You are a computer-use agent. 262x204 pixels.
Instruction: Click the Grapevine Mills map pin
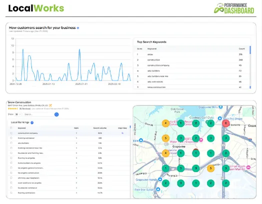(220, 107)
